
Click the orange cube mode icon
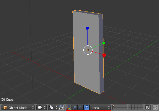[x=5, y=107]
